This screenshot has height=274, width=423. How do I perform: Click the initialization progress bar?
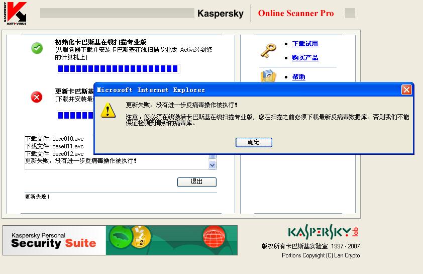pos(119,68)
